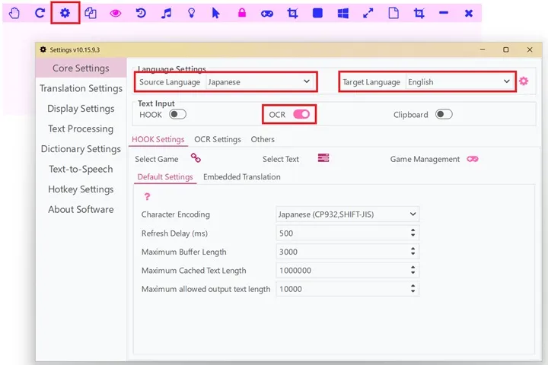This screenshot has width=548, height=365.
Task: Open the Others tab
Action: (263, 139)
